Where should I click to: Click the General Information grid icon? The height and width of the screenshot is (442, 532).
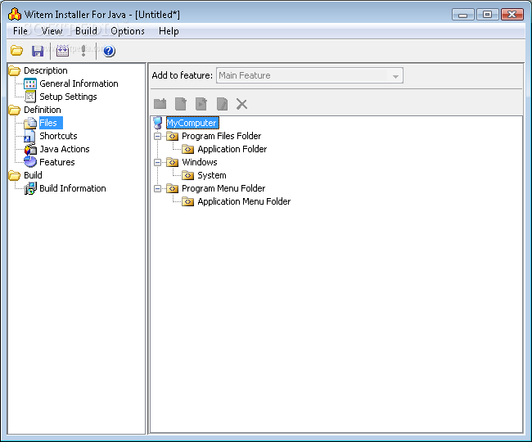point(30,83)
